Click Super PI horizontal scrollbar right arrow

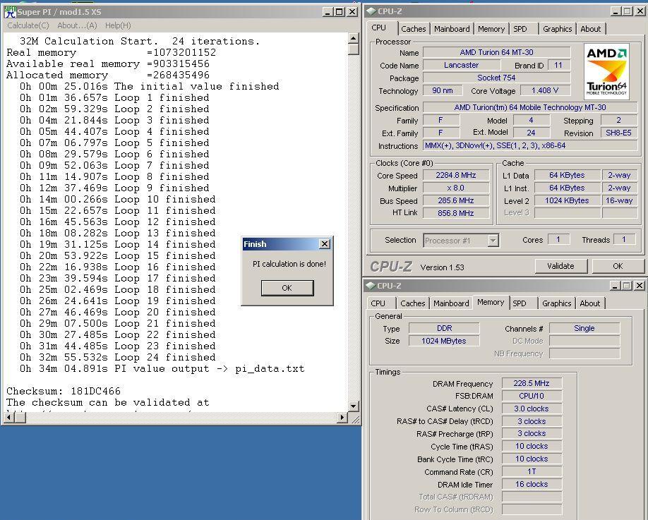(342, 417)
